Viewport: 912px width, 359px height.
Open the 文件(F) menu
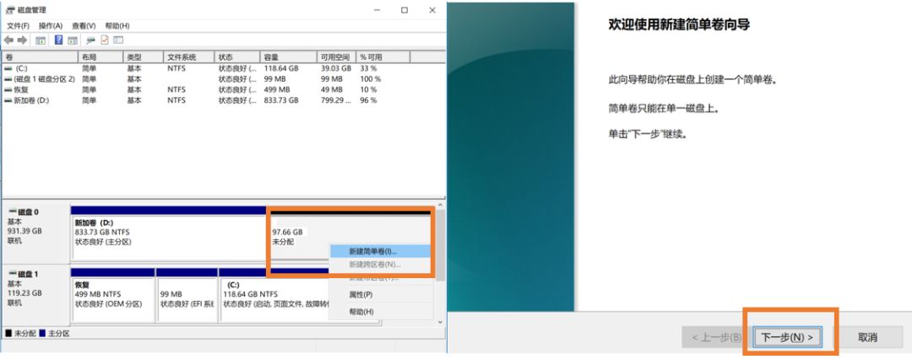click(18, 26)
